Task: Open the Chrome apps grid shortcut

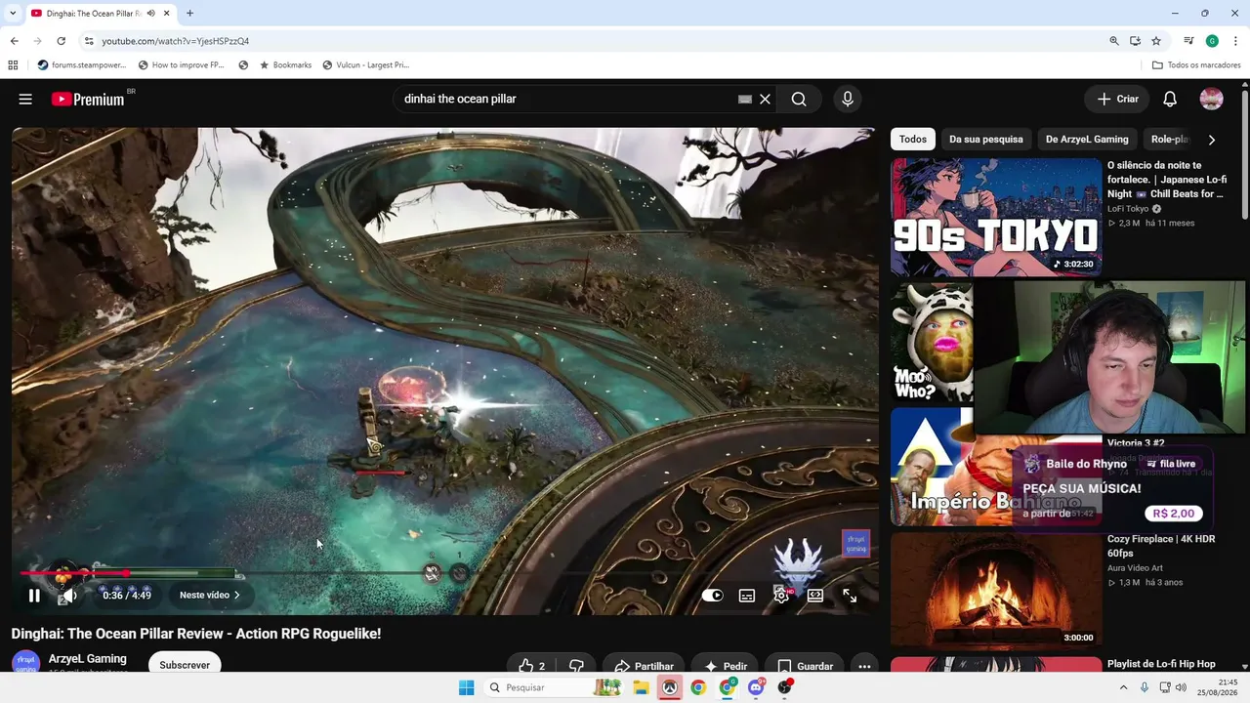Action: 13,65
